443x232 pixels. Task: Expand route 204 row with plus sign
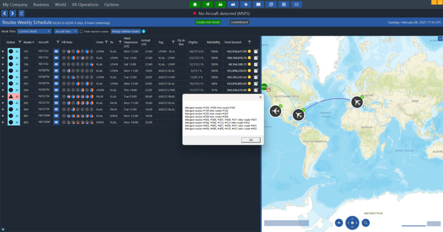(3, 90)
